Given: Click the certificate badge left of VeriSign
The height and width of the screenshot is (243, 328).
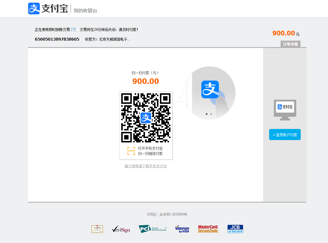Looking at the screenshot, I should tap(97, 229).
